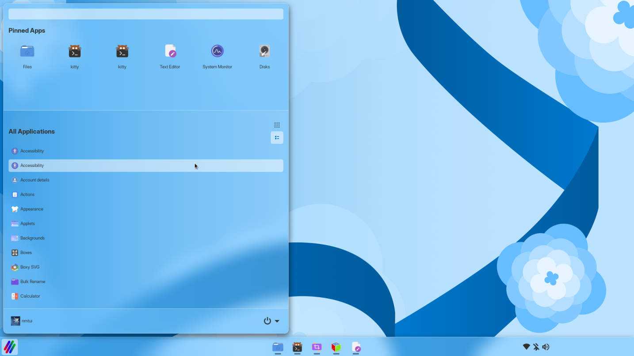Screen dimensions: 634x356
Task: Expand the power options dropdown arrow
Action: click(x=277, y=321)
